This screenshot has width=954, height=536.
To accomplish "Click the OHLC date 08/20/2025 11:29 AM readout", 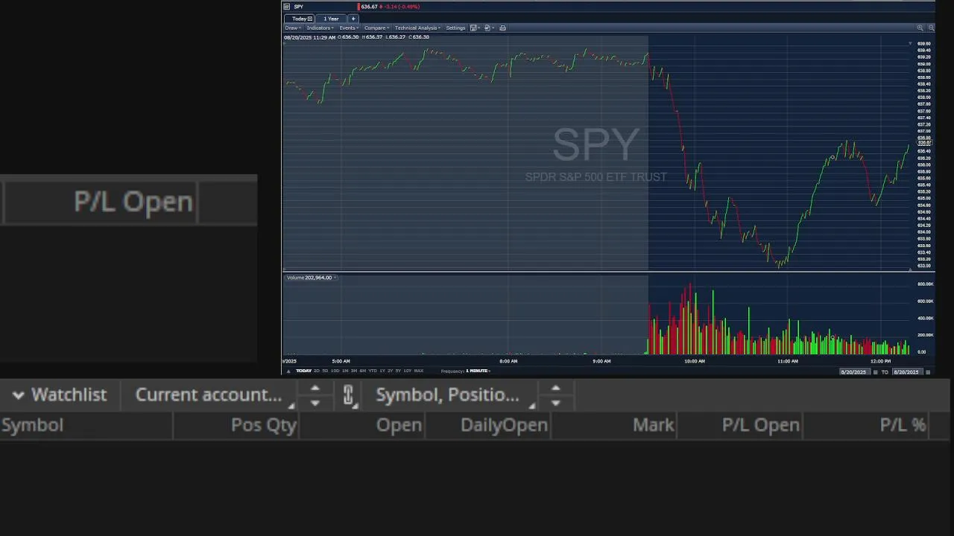I will 309,37.
